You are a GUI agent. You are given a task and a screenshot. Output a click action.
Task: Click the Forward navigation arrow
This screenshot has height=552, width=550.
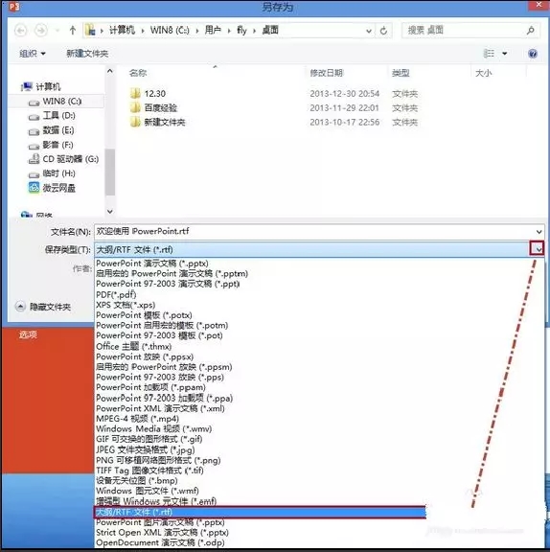[41, 31]
